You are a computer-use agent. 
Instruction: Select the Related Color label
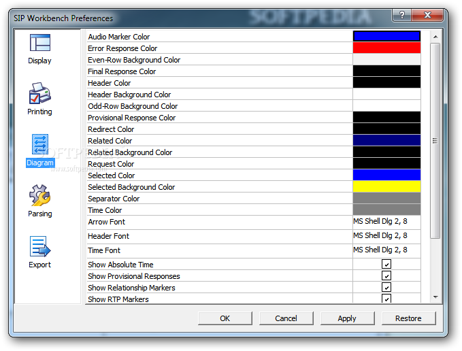pyautogui.click(x=110, y=141)
